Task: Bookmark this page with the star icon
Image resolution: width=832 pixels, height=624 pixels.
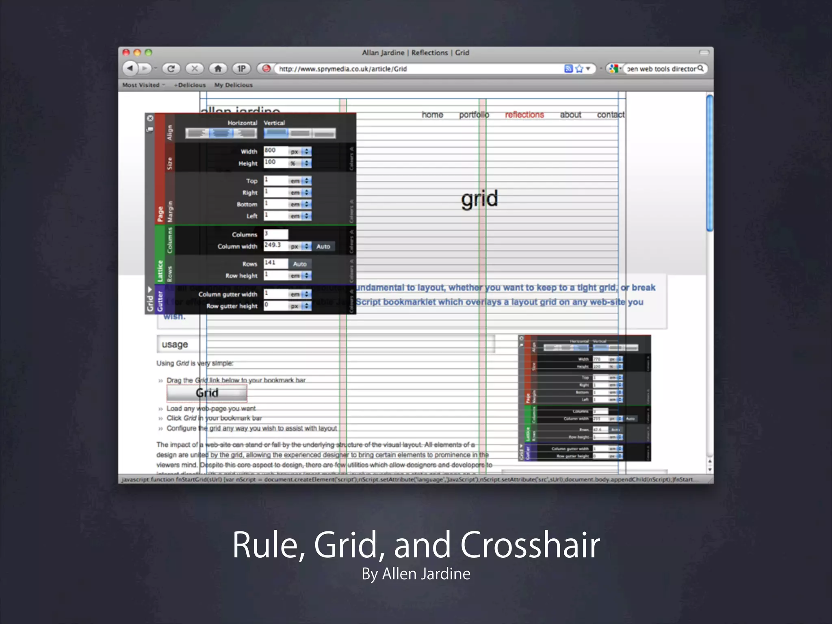Action: pos(579,69)
